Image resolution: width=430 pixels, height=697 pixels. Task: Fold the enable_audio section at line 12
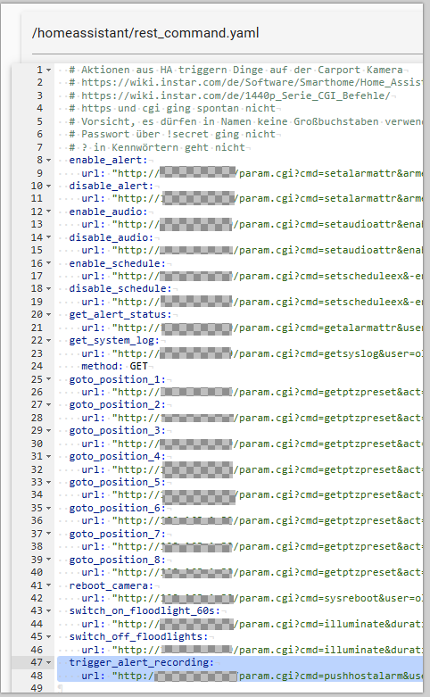pyautogui.click(x=49, y=212)
